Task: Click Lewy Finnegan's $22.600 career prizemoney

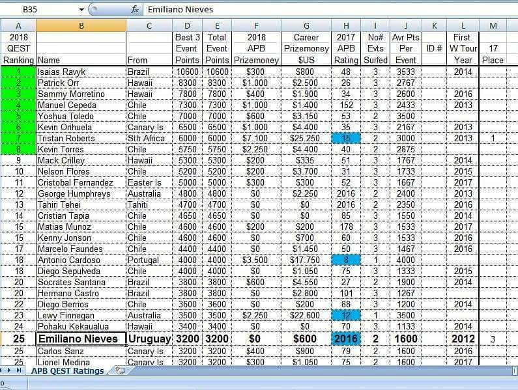Action: tap(306, 315)
